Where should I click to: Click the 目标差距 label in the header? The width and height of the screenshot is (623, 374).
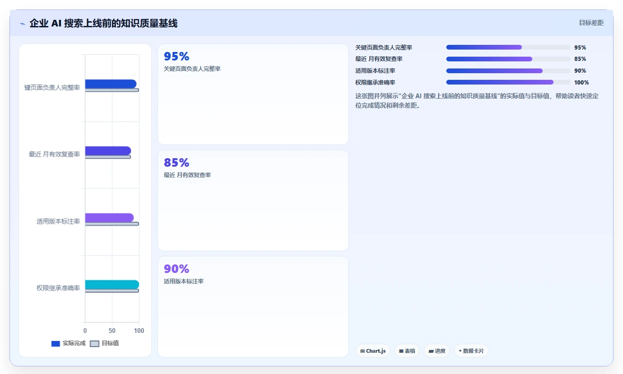click(x=591, y=23)
